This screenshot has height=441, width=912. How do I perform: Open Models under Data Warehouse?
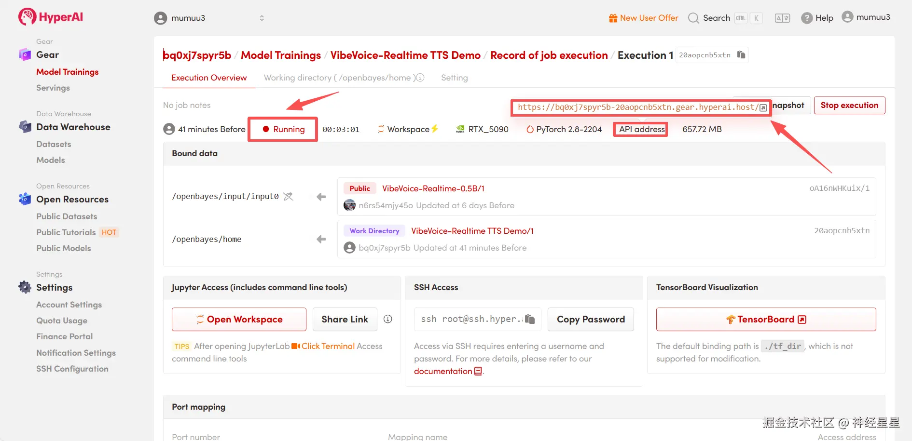(51, 160)
